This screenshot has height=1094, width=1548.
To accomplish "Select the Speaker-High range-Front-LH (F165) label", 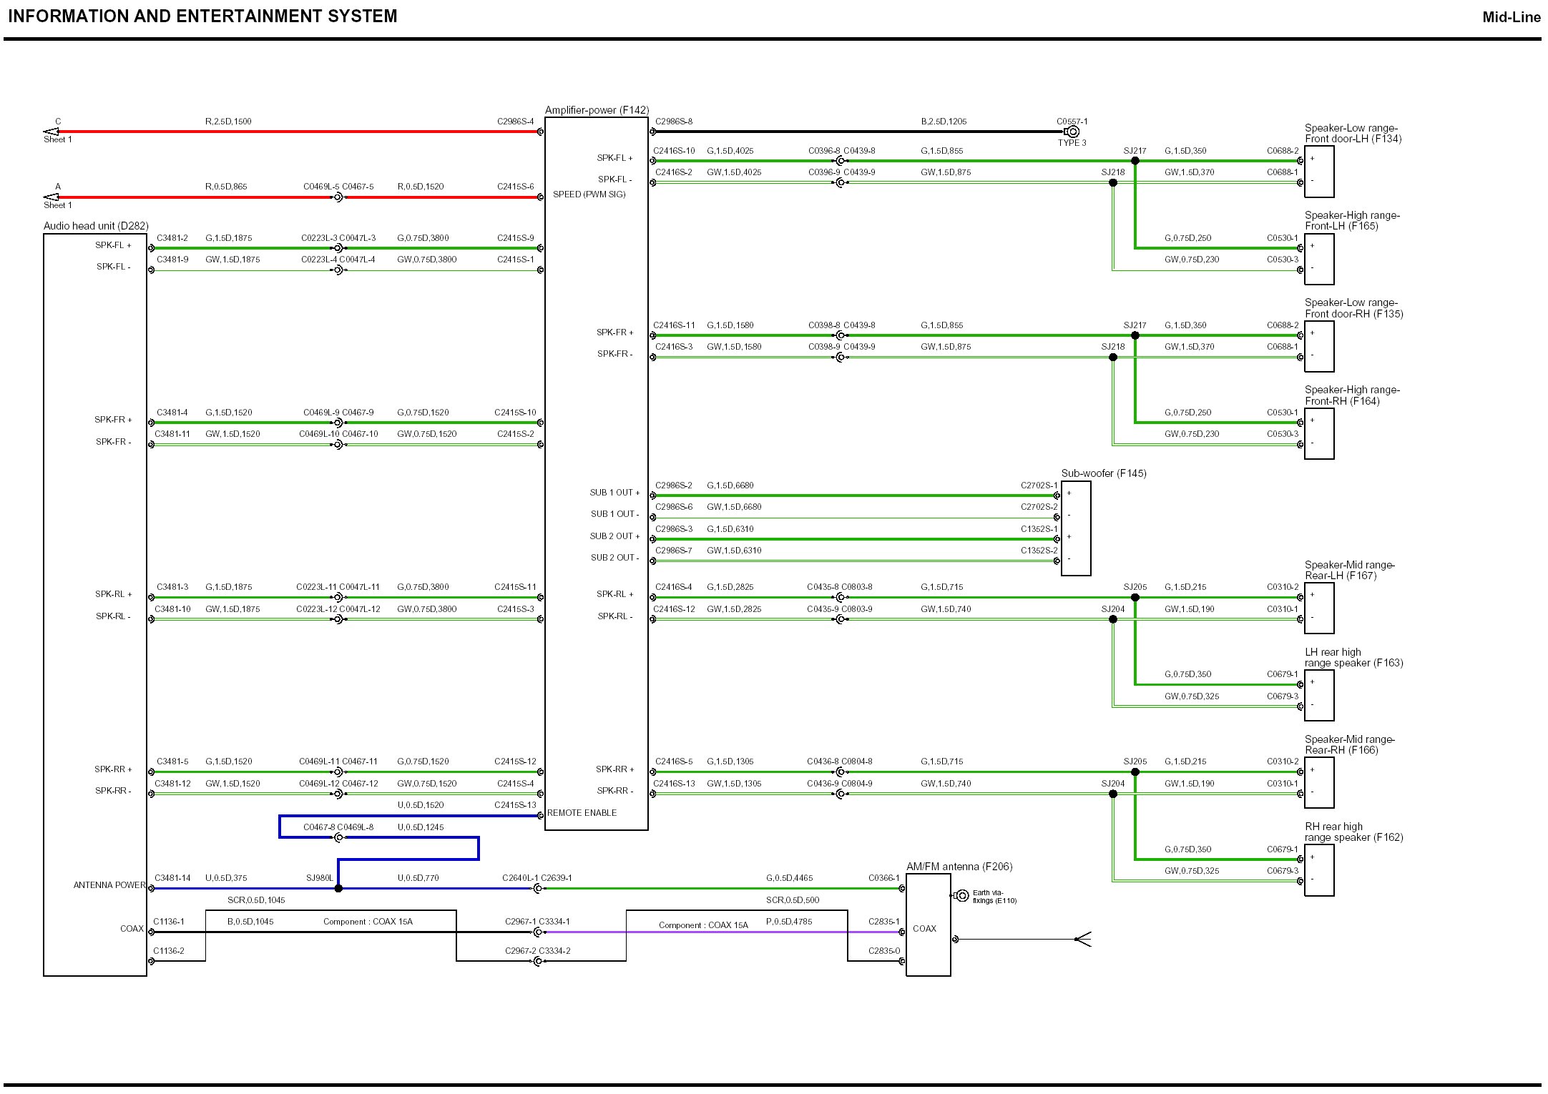I will click(1351, 220).
